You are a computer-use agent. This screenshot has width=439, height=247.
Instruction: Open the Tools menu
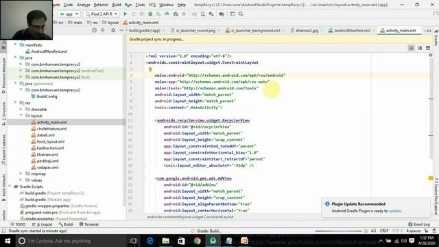point(140,5)
